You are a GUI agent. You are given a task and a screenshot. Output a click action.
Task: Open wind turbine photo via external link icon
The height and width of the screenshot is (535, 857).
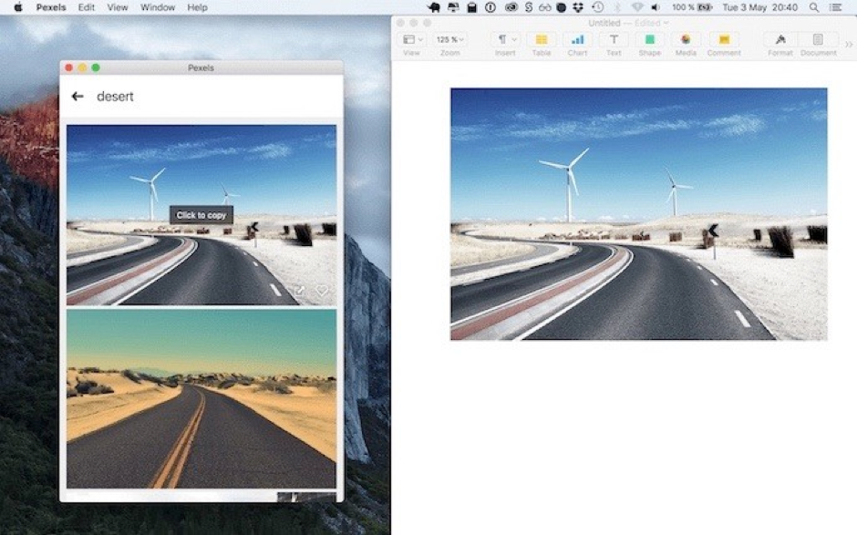pos(298,291)
